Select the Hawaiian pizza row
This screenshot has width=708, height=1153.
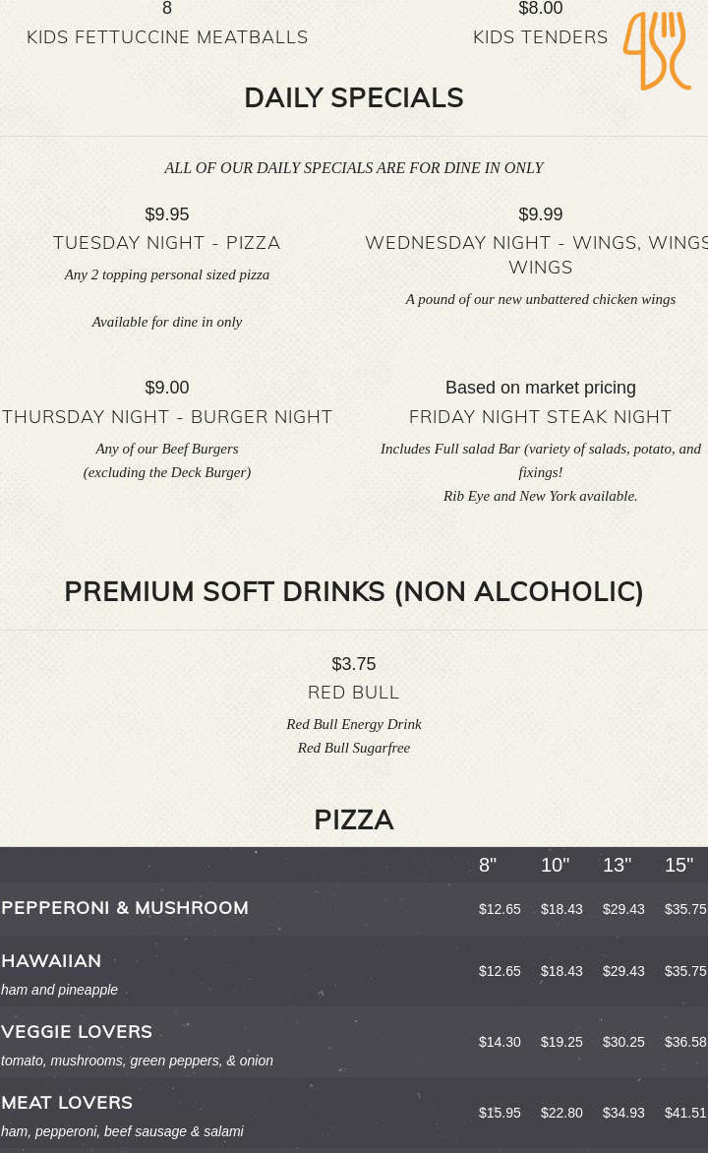pyautogui.click(x=51, y=961)
